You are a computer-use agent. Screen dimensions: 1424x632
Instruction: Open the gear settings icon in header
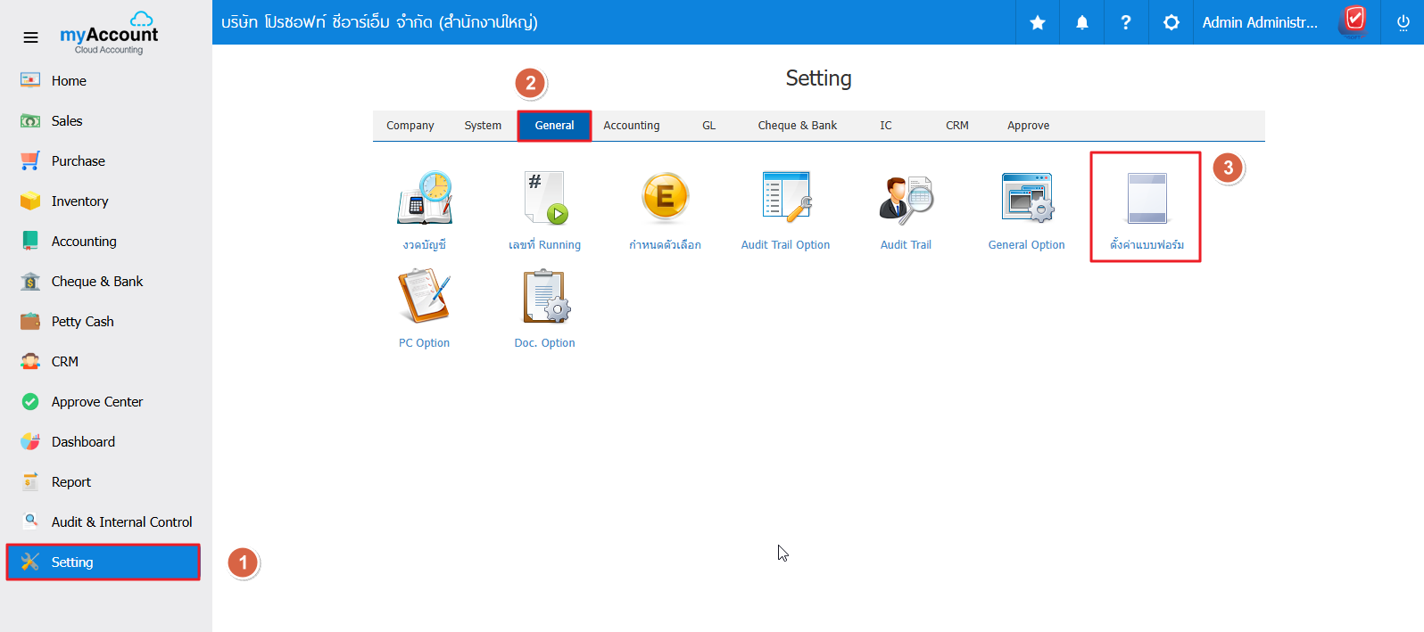pos(1171,22)
